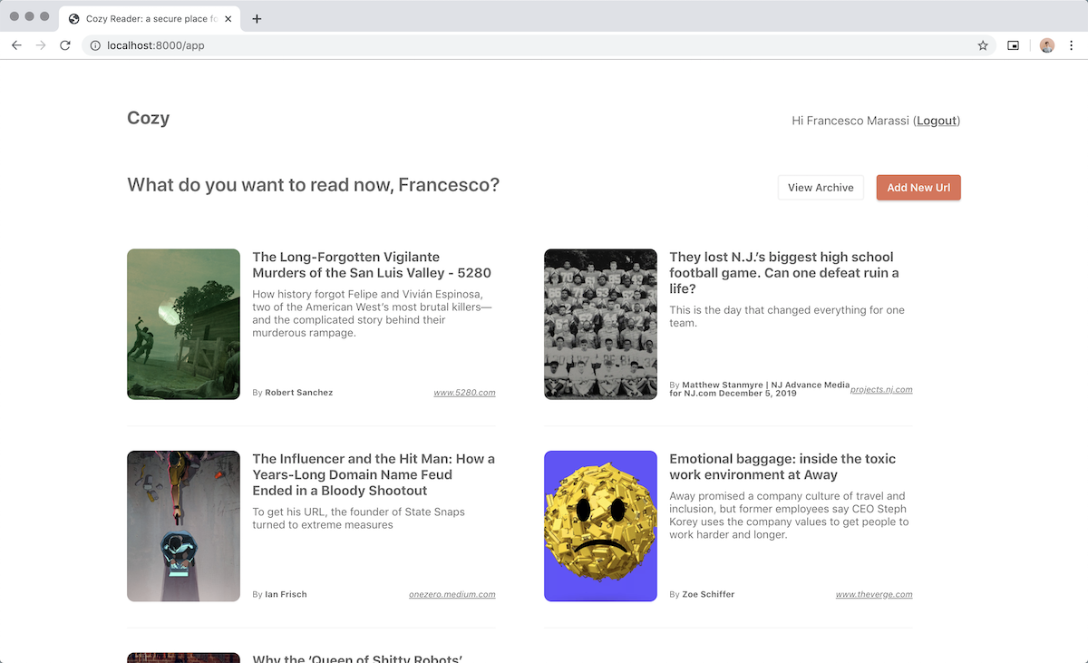Open the Chrome profile avatar
Viewport: 1088px width, 663px height.
1047,45
